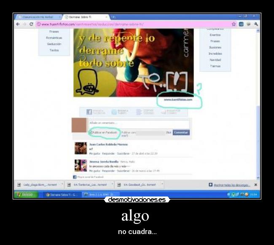Click the grey extension icon beside the wrench

pos(248,24)
